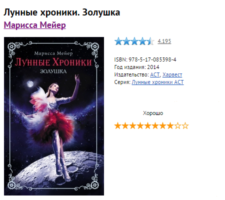Screen dimensions: 225x200
Task: Choose the eighth orange rating star
Action: coord(170,125)
